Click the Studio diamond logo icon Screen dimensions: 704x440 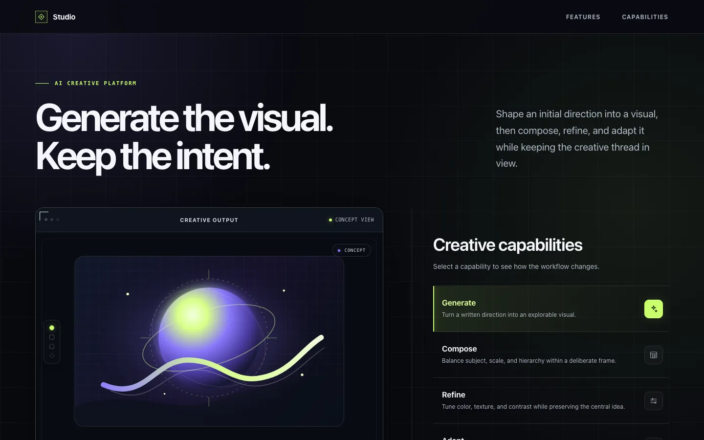(41, 17)
